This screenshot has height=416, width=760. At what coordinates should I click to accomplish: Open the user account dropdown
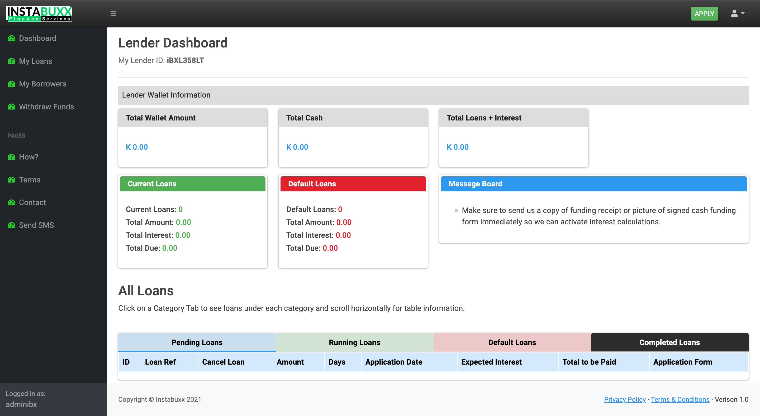tap(738, 13)
